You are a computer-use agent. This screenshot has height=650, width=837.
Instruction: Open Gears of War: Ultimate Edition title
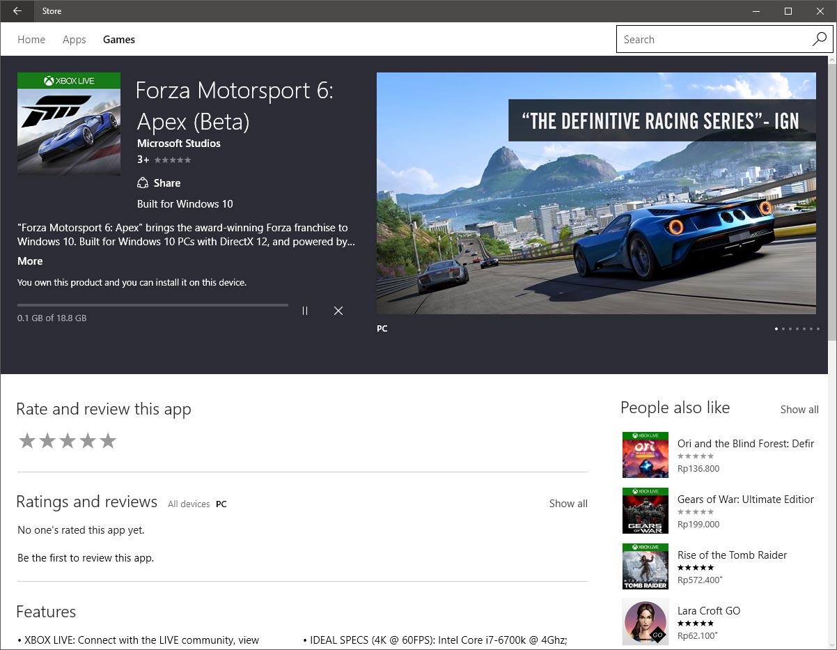[746, 500]
